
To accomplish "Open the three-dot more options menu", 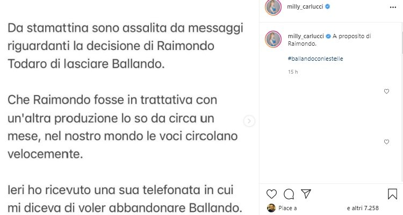I will click(393, 7).
